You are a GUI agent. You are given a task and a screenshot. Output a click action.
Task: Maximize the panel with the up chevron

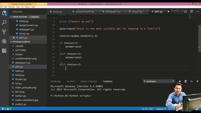point(192,81)
